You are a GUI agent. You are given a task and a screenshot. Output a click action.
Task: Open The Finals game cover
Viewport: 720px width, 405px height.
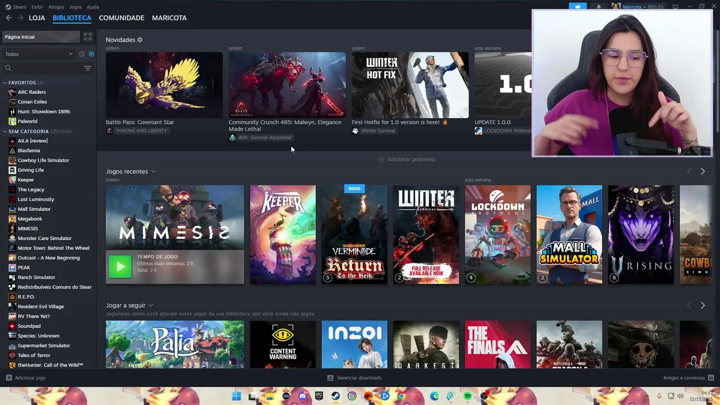coord(498,344)
